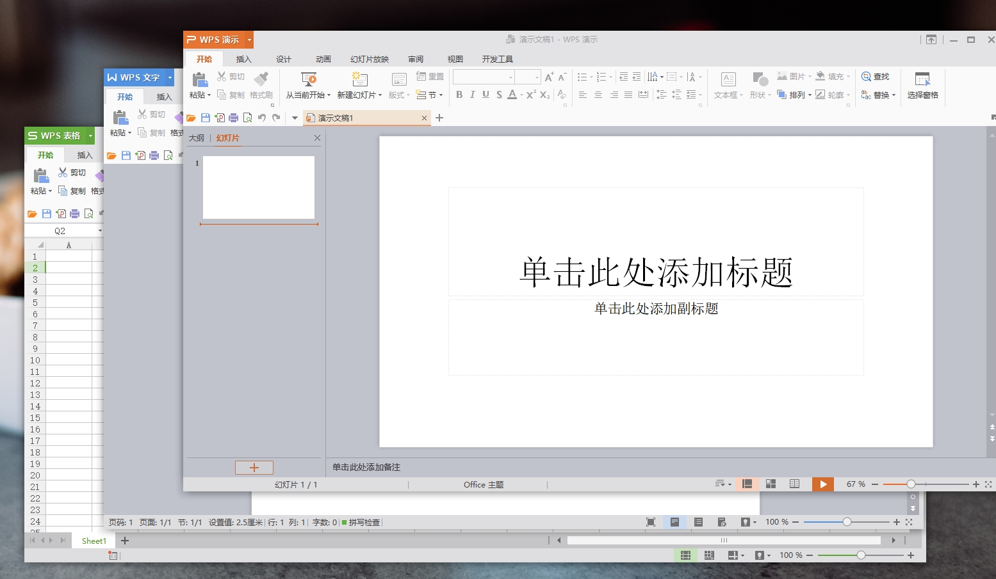996x579 pixels.
Task: Click the print icon in the presentation quick toolbar
Action: point(234,118)
